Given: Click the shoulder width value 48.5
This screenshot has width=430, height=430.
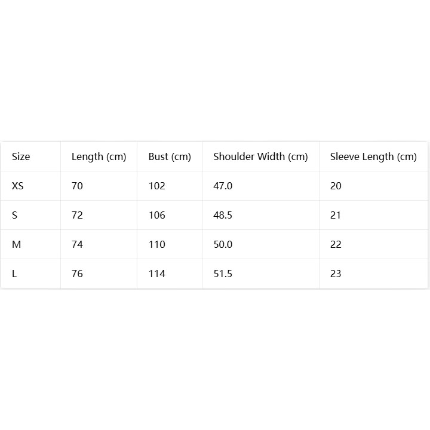Looking at the screenshot, I should pos(223,215).
